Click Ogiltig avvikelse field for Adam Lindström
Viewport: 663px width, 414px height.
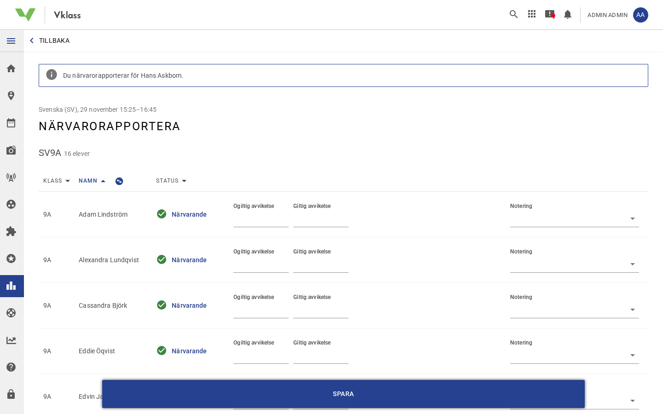point(261,219)
